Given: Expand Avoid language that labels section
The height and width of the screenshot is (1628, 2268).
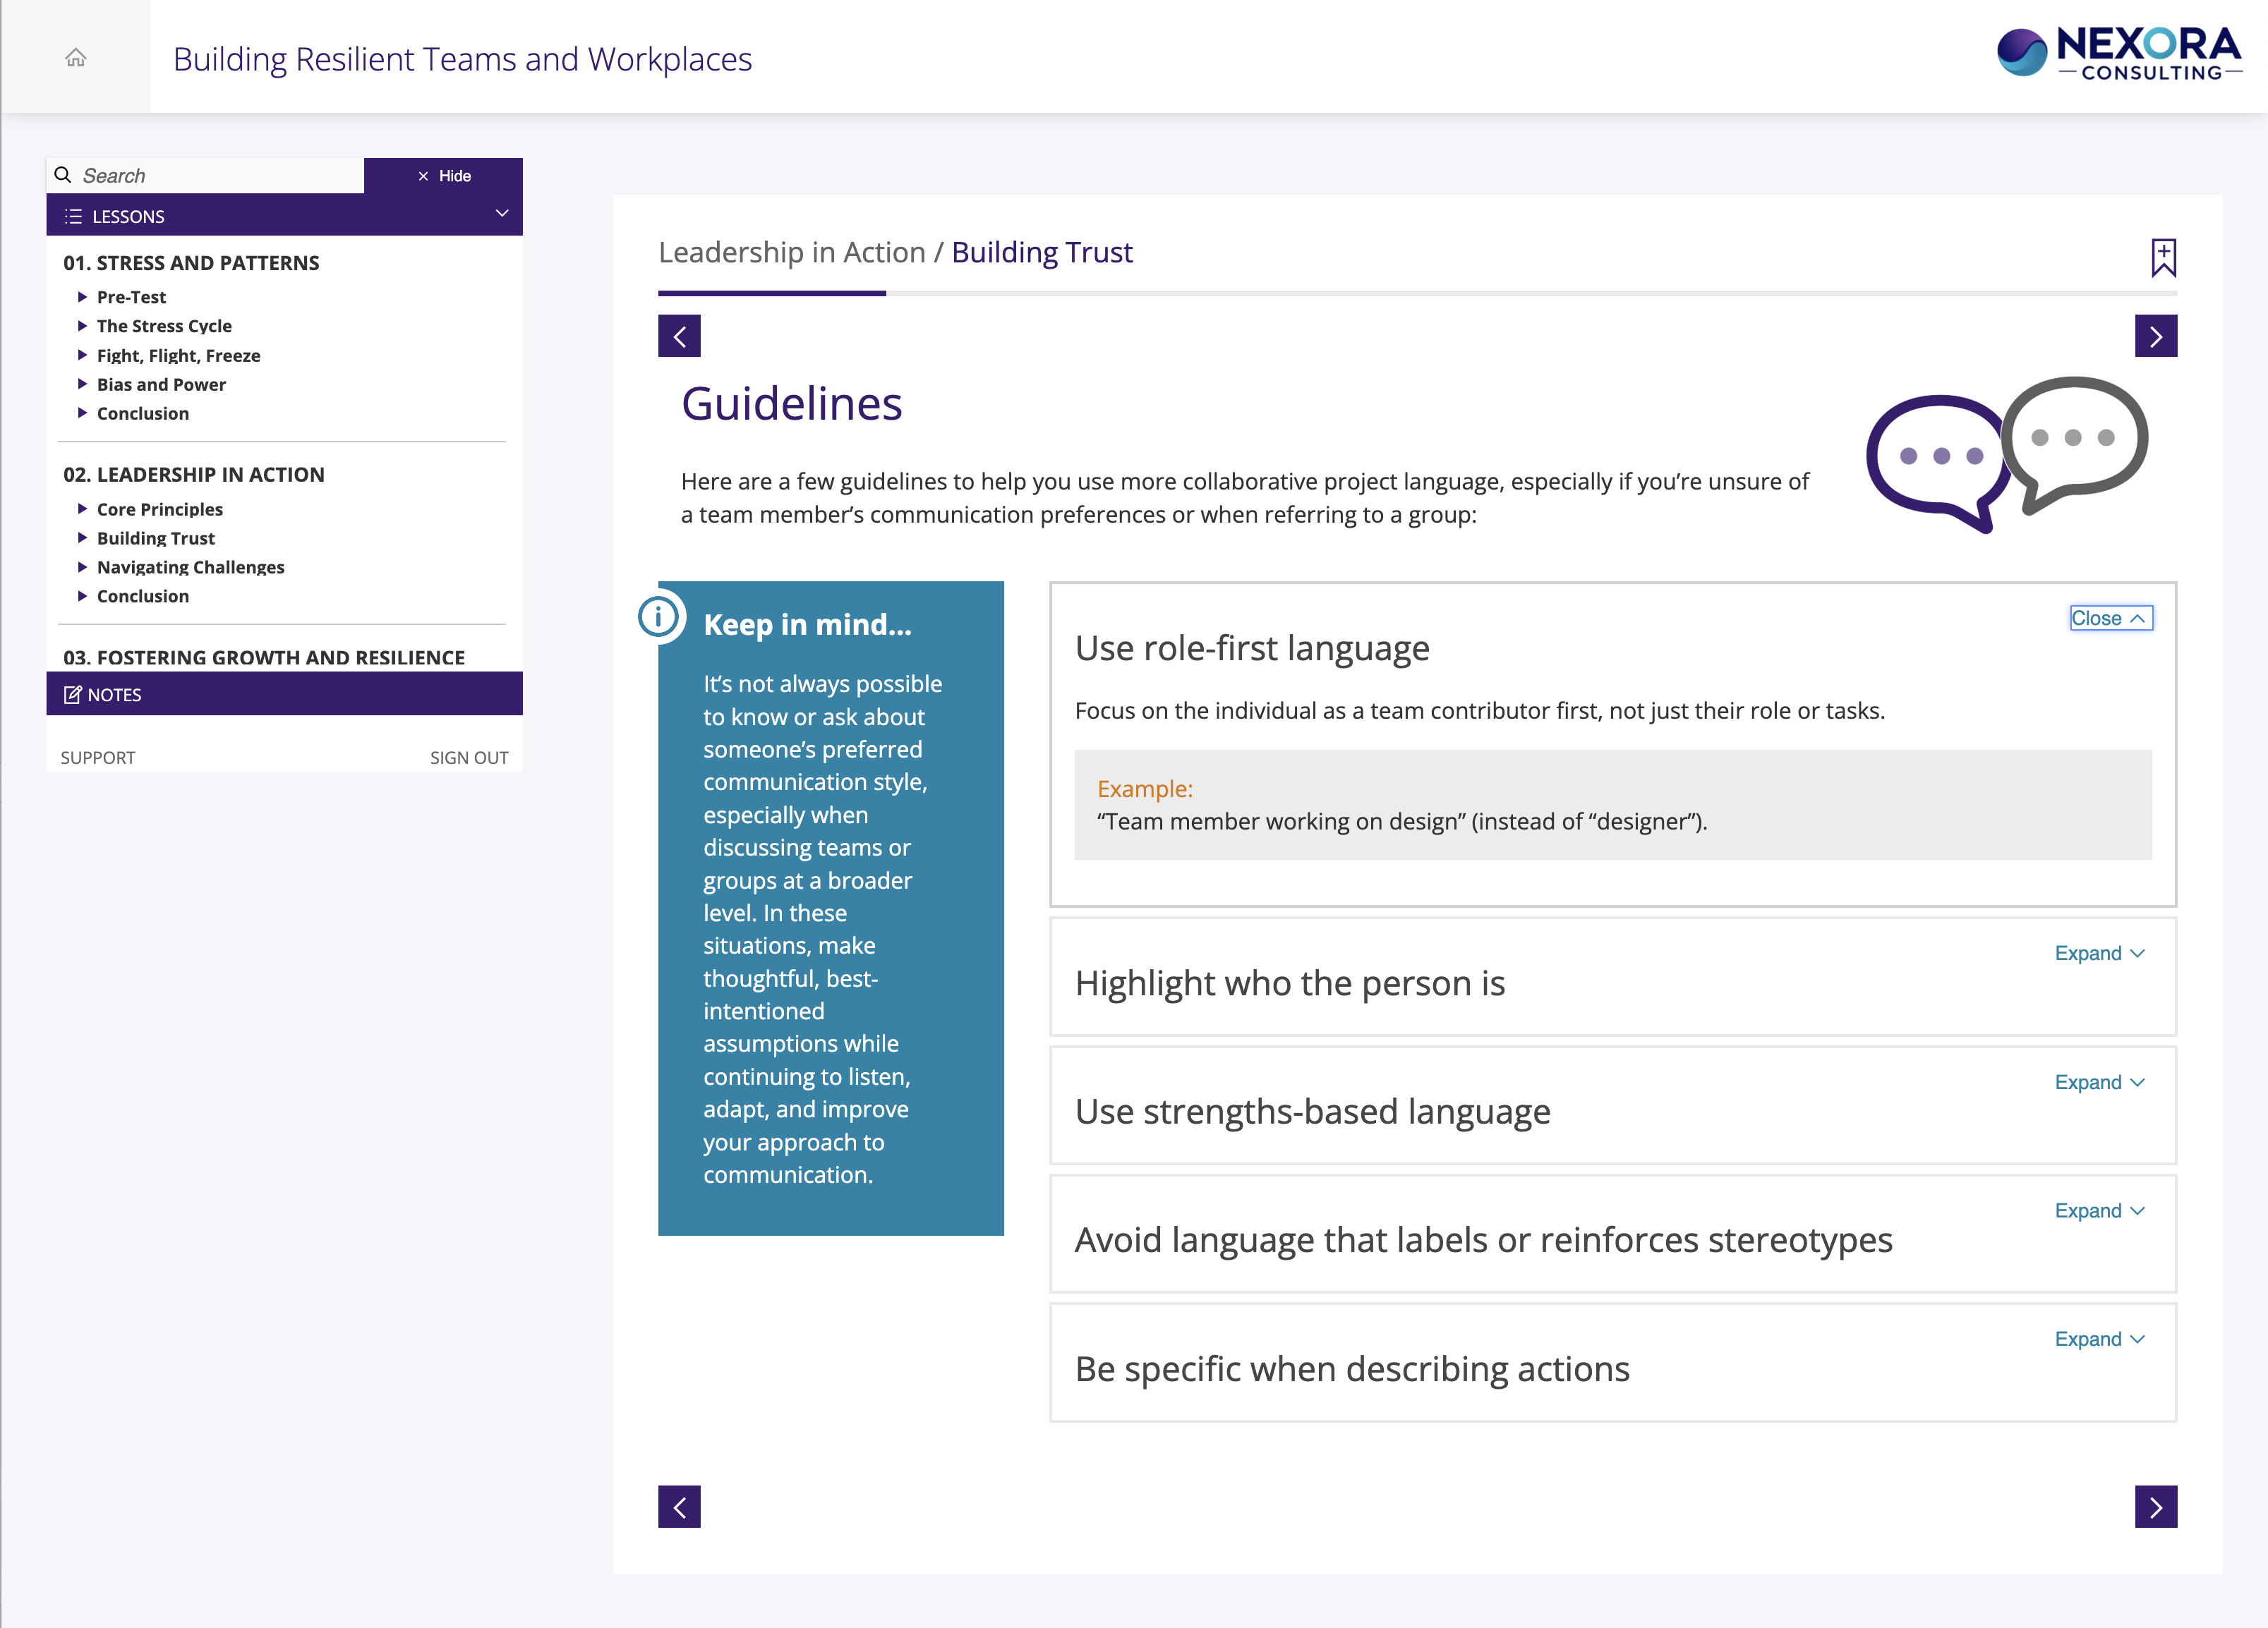Looking at the screenshot, I should [2099, 1210].
